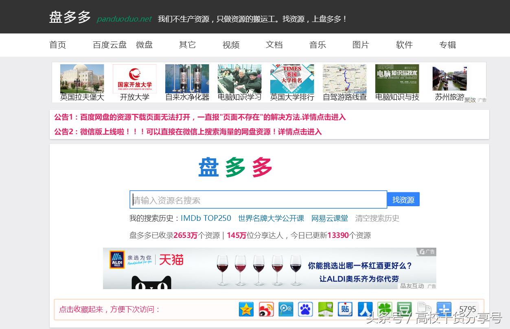The image size is (510, 329).
Task: Go to the 音乐 section
Action: [x=317, y=45]
